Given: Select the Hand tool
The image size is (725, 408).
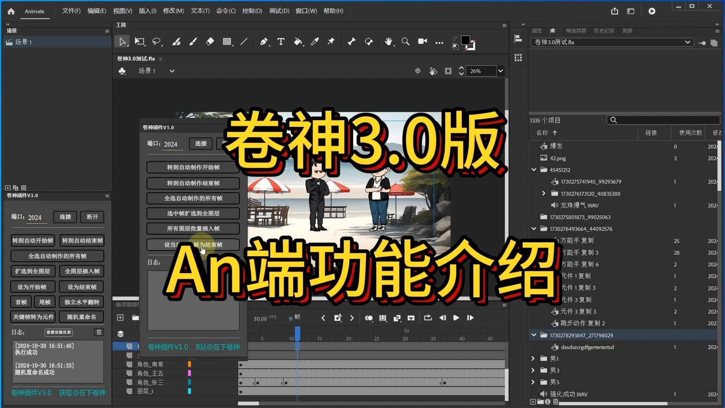Looking at the screenshot, I should 389,42.
